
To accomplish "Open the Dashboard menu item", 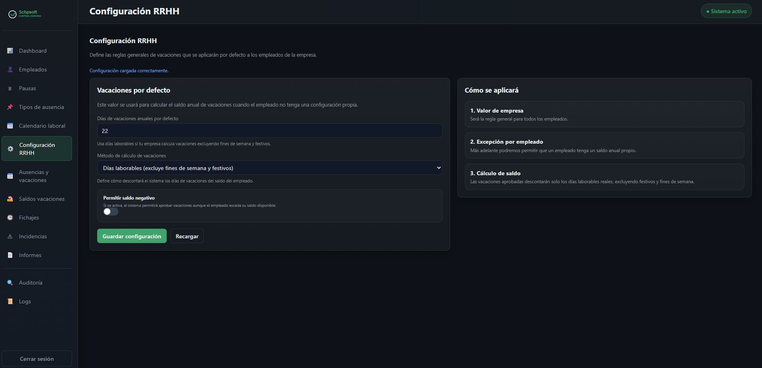I will tap(37, 51).
